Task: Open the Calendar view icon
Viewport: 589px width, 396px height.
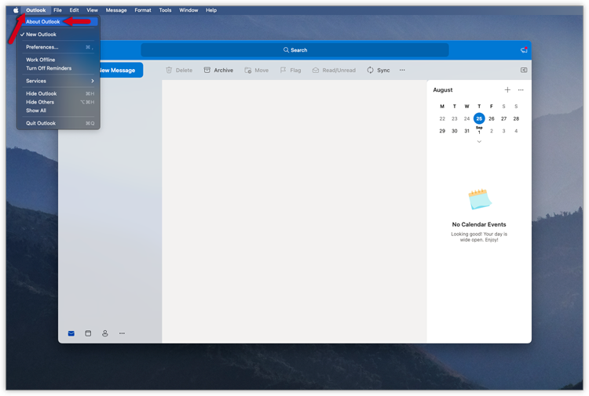Action: (x=88, y=333)
